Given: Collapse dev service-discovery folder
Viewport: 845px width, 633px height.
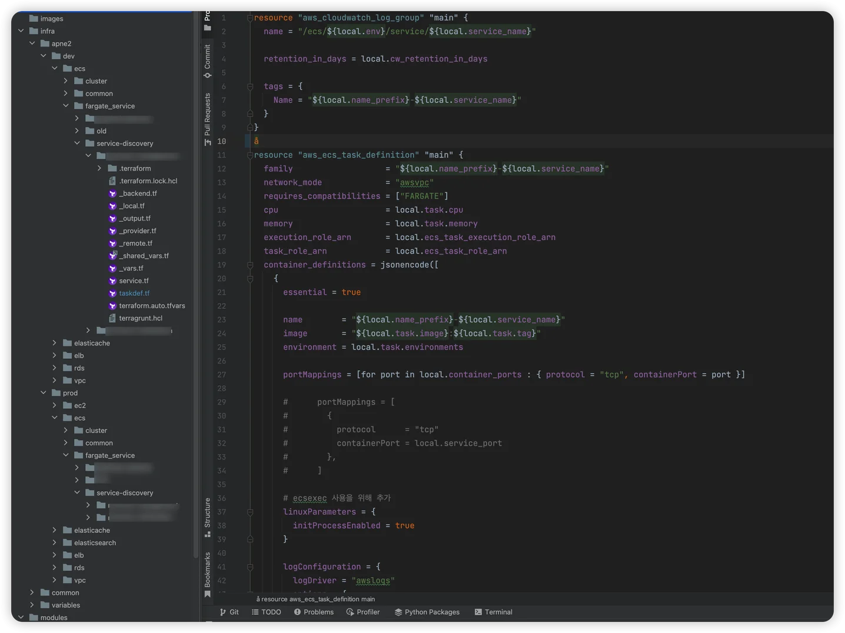Looking at the screenshot, I should pyautogui.click(x=76, y=143).
